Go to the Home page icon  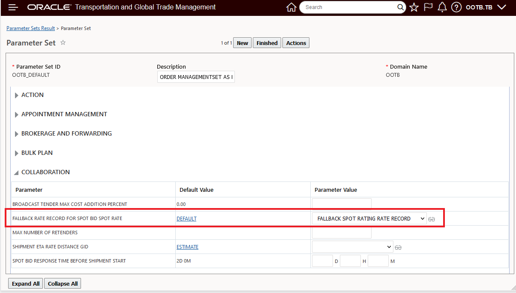pyautogui.click(x=291, y=7)
